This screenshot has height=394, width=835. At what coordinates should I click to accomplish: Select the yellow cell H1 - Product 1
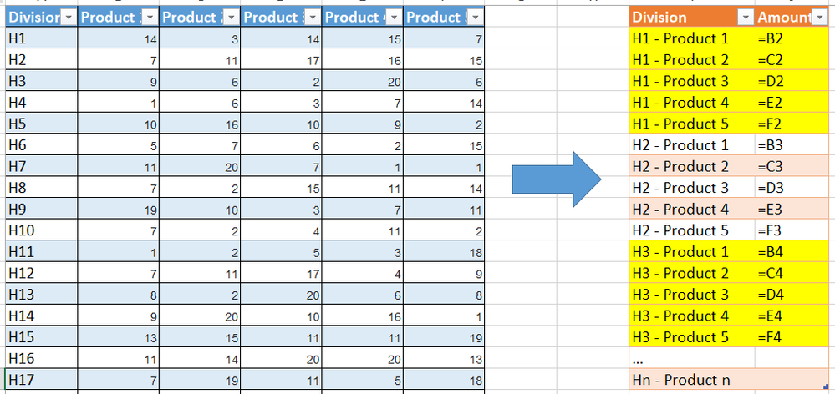point(692,38)
